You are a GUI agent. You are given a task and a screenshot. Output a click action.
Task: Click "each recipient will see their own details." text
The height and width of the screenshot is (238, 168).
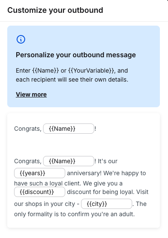(x=72, y=79)
